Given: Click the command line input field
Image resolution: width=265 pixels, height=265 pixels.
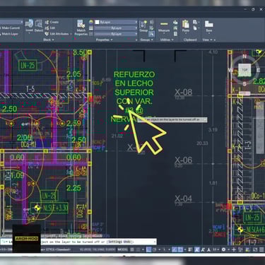Looking at the screenshot, I should pyautogui.click(x=78, y=242).
